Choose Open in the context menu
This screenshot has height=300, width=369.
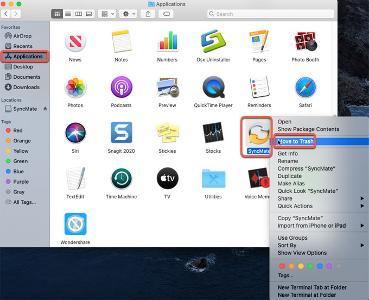pos(319,122)
